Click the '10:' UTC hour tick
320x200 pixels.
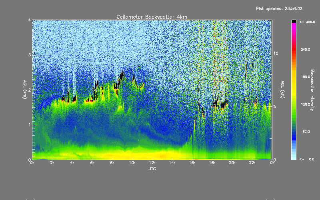[132, 163]
